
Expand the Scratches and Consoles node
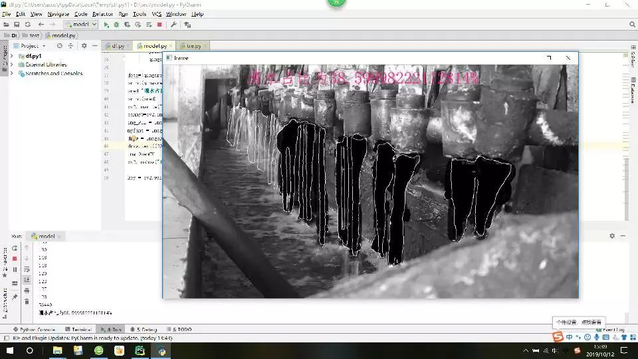11,73
